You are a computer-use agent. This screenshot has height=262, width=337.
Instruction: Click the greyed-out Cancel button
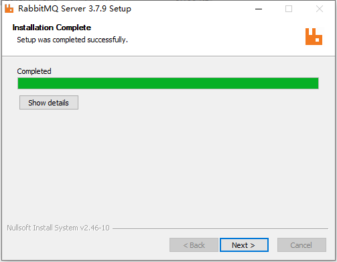tap(301, 245)
